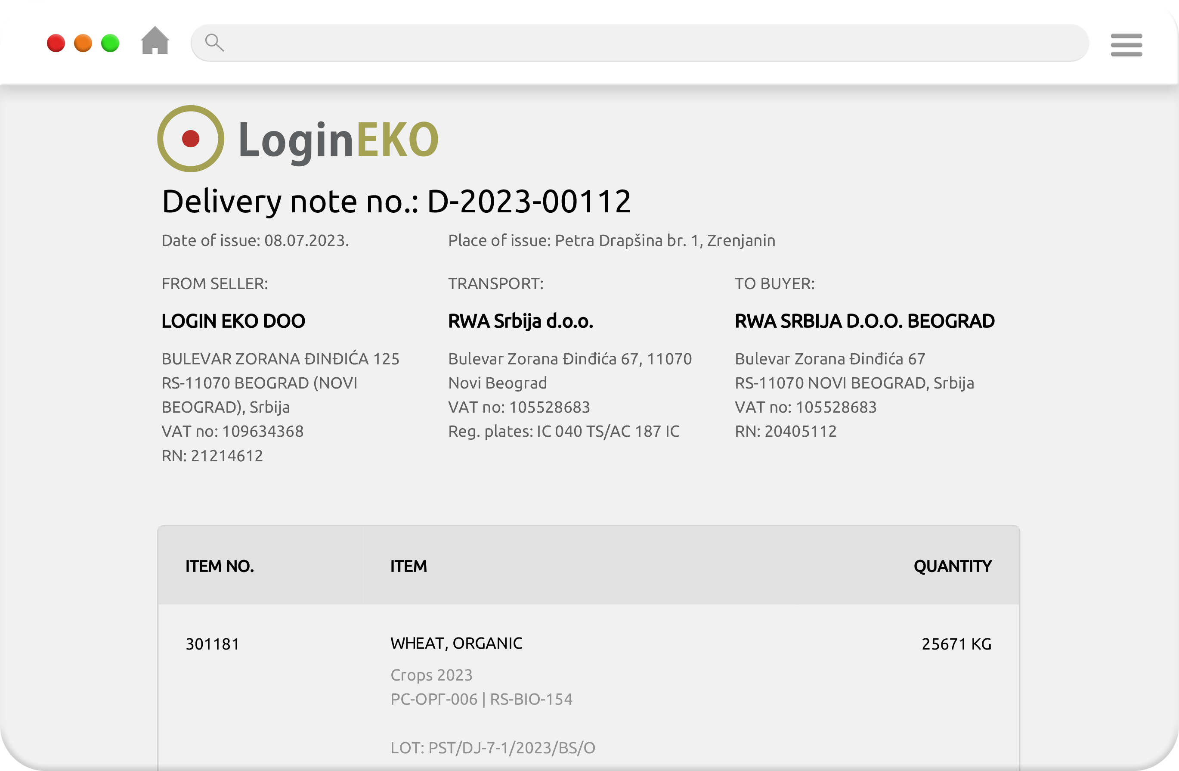Click the orange minimize window dot
This screenshot has height=771, width=1179.
tap(83, 43)
